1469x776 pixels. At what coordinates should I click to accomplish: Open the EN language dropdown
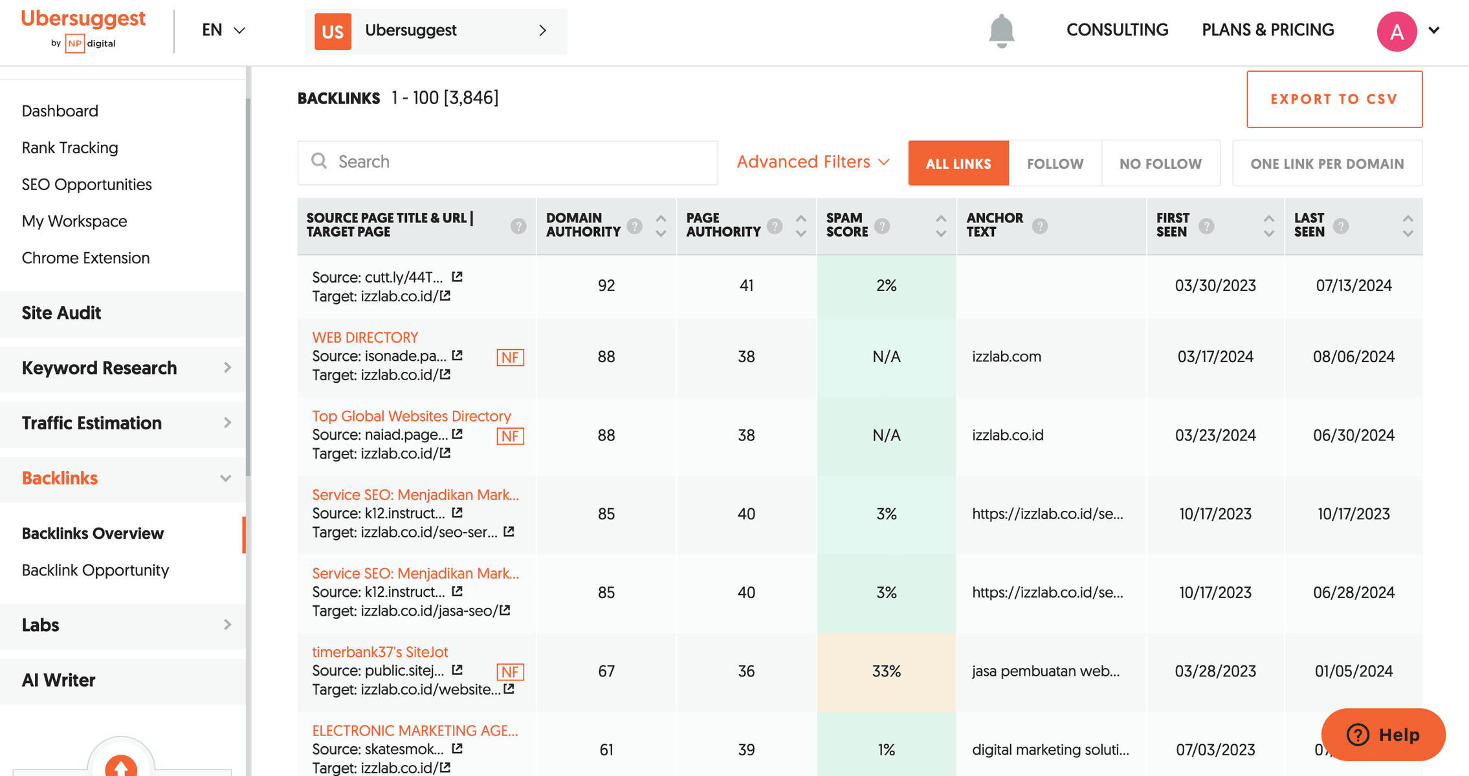click(x=223, y=30)
